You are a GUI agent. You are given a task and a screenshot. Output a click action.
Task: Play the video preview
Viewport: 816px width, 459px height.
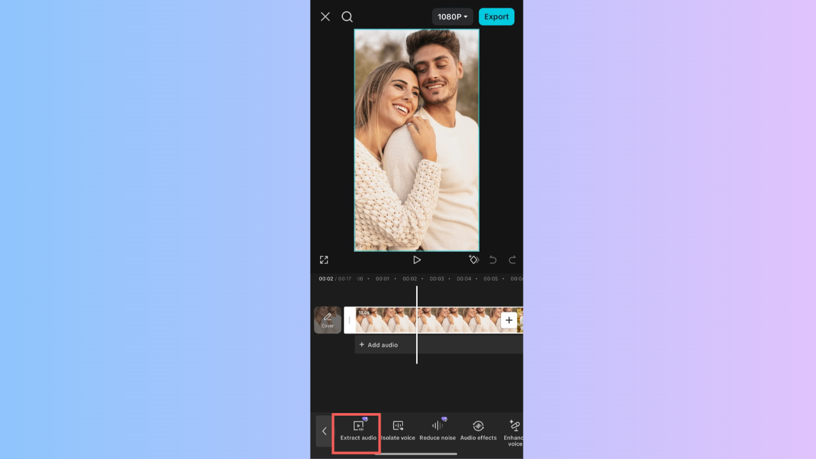point(416,259)
